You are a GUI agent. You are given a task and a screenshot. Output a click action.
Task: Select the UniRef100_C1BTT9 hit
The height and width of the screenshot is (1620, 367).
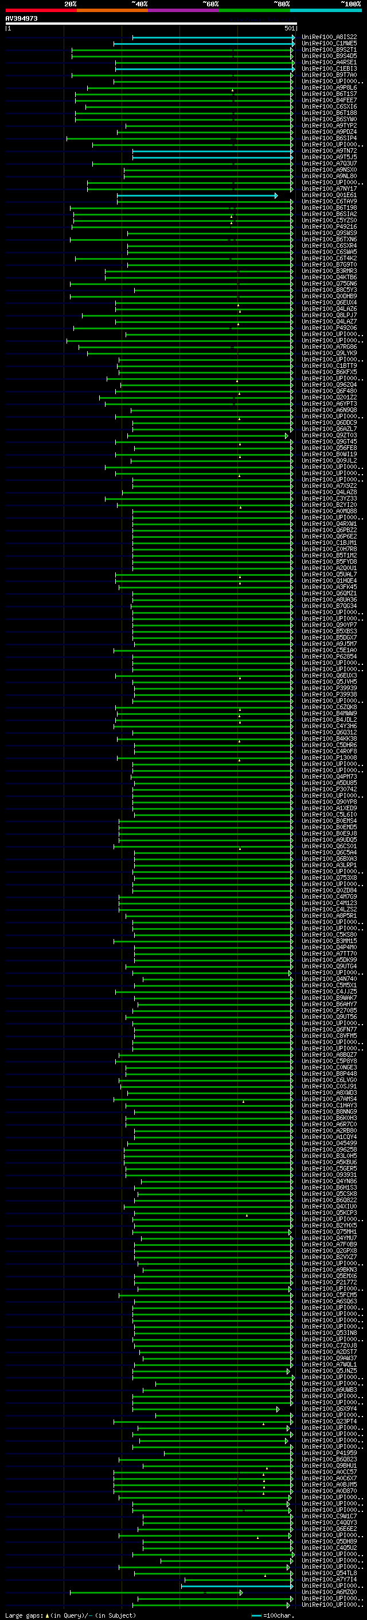click(x=329, y=365)
